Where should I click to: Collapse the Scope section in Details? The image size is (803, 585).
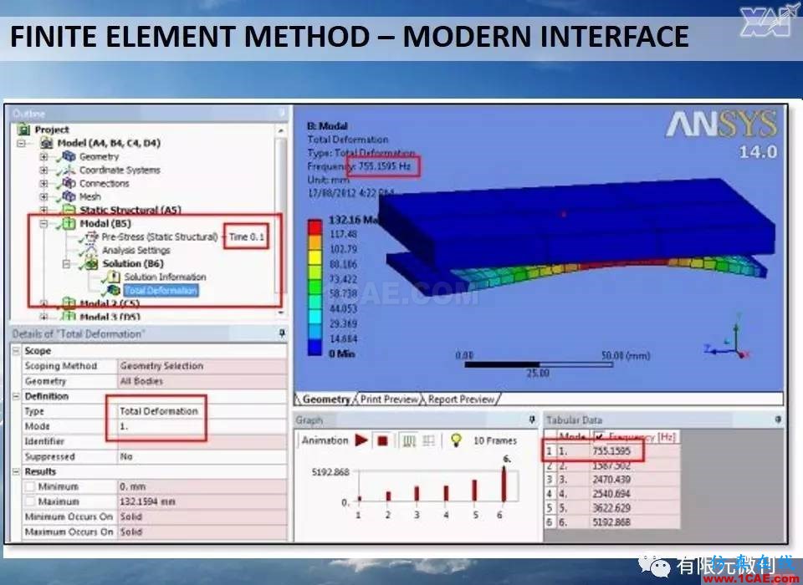[x=17, y=351]
